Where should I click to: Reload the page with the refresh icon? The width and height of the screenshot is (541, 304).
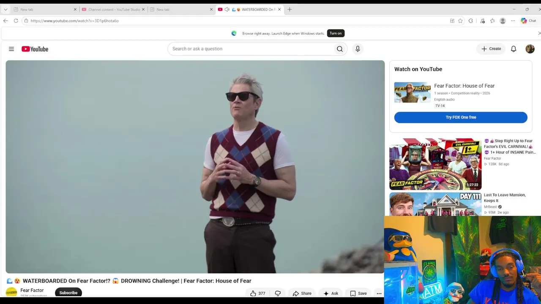click(16, 21)
